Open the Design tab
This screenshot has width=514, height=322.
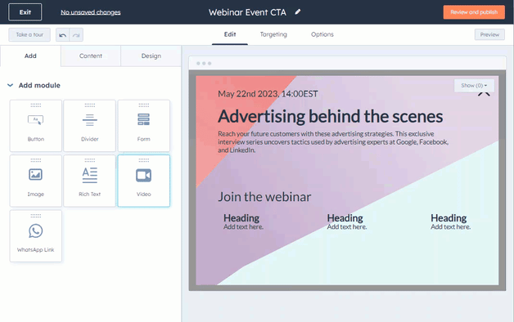tap(151, 56)
